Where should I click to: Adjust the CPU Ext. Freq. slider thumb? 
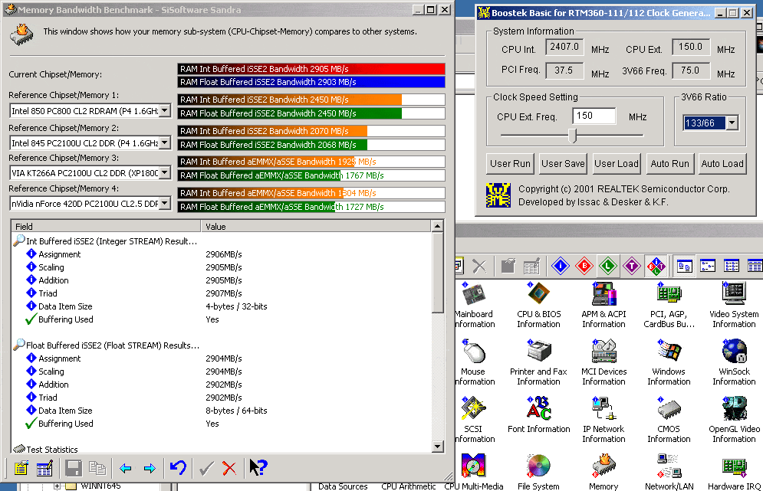pyautogui.click(x=573, y=136)
